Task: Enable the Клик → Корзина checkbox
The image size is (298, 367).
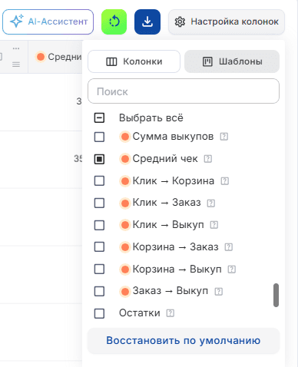Action: point(99,181)
